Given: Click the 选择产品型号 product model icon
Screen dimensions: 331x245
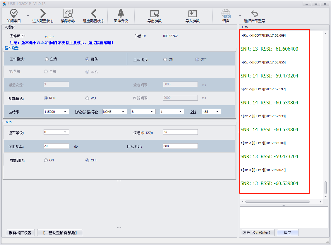Looking at the screenshot, I should [254, 13].
